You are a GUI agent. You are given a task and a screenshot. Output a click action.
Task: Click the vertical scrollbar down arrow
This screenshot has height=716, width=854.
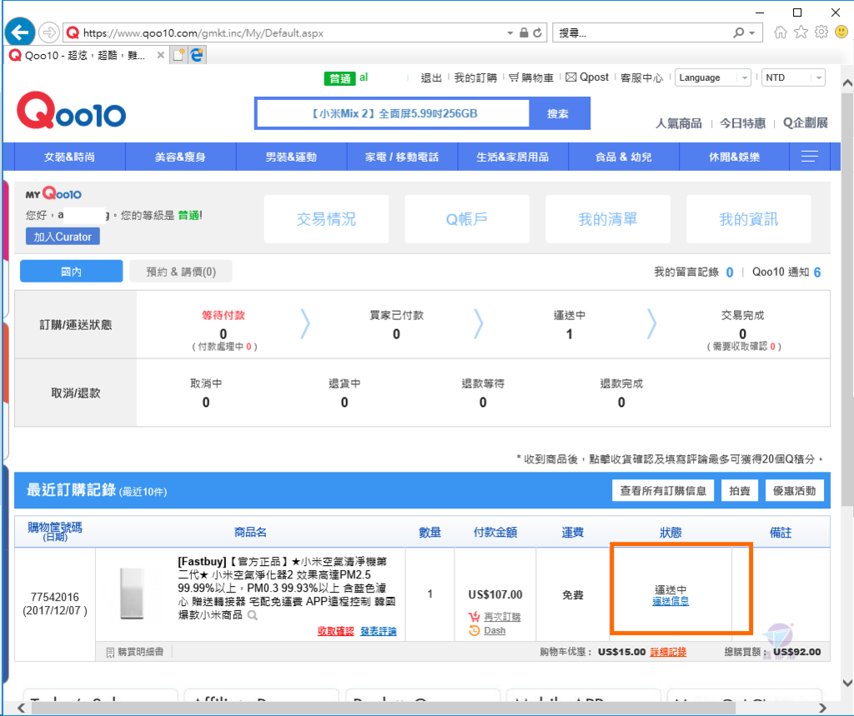[x=847, y=683]
